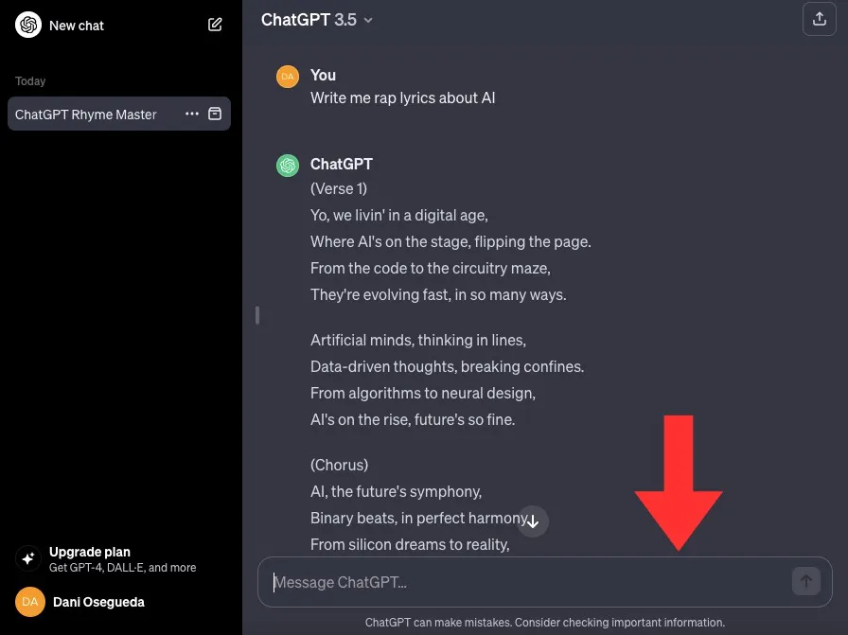Viewport: 848px width, 635px height.
Task: Archive the ChatGPT Rhyme Master conversation
Action: 216,114
